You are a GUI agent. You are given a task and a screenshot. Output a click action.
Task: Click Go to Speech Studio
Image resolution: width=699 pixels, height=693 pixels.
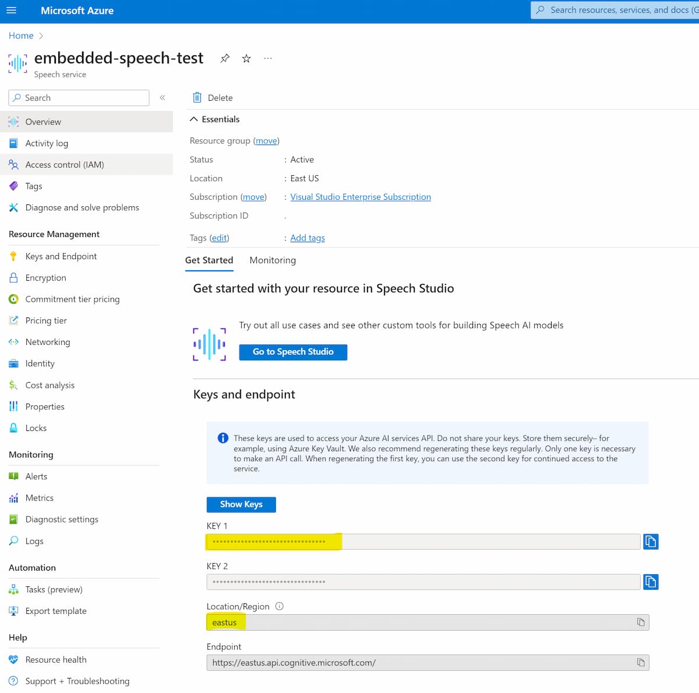(x=293, y=352)
